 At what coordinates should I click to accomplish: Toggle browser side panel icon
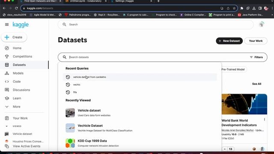click(x=260, y=8)
